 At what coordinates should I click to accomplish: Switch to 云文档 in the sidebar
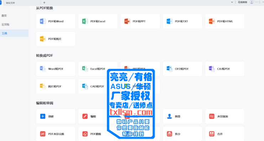click(x=5, y=24)
